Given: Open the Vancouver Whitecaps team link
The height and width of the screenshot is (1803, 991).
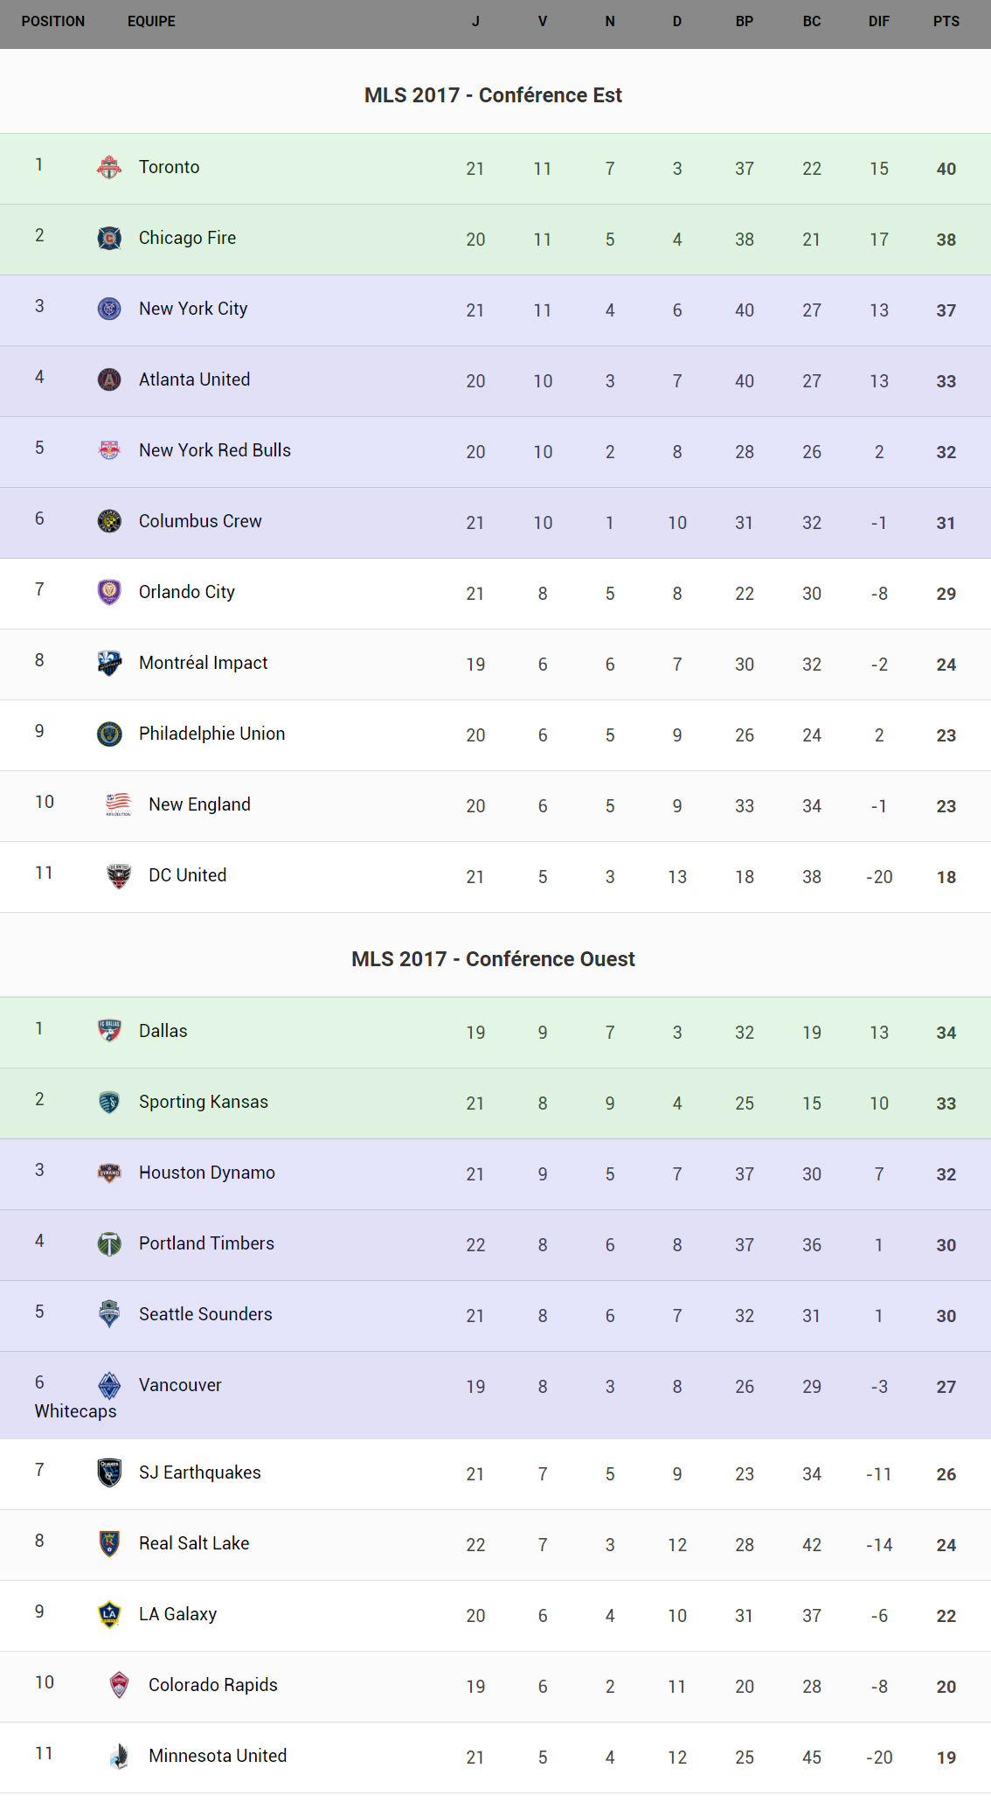Looking at the screenshot, I should [x=180, y=1385].
